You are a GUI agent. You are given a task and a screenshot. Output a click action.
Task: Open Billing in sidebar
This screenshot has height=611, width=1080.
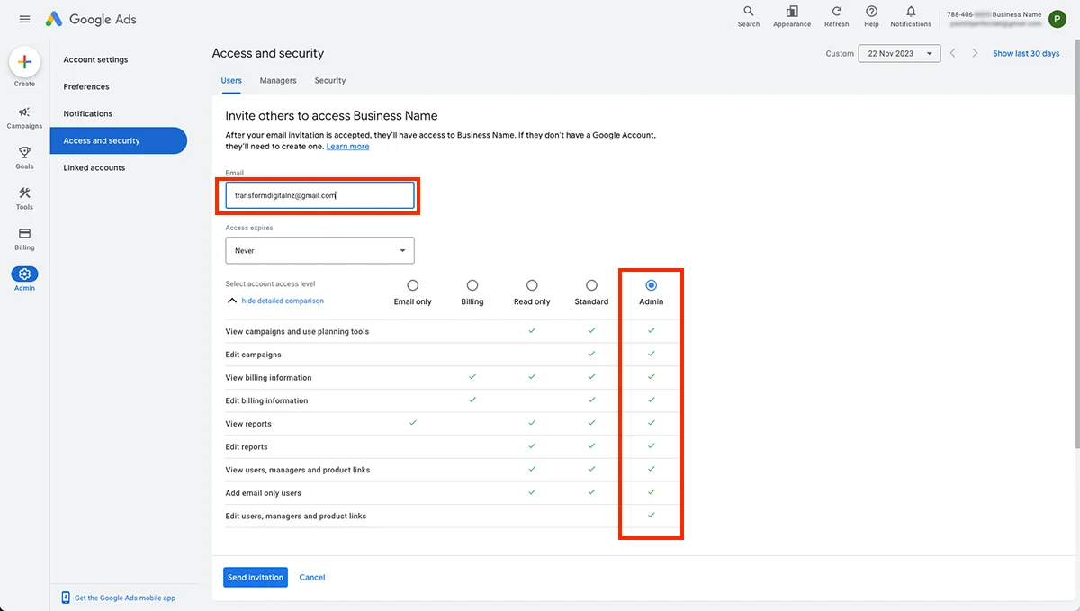(24, 238)
